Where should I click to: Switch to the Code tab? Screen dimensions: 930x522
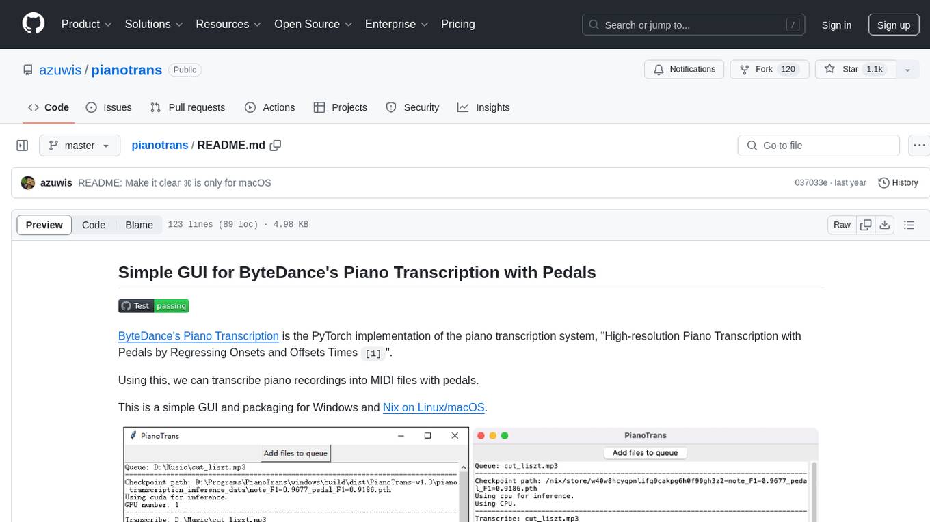pyautogui.click(x=49, y=107)
